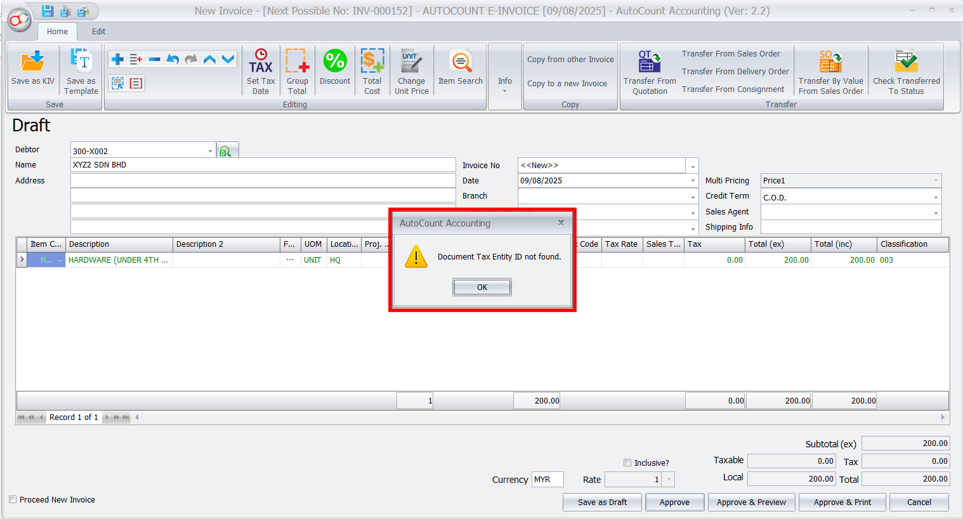Expand the Debtor code dropdown

point(210,151)
